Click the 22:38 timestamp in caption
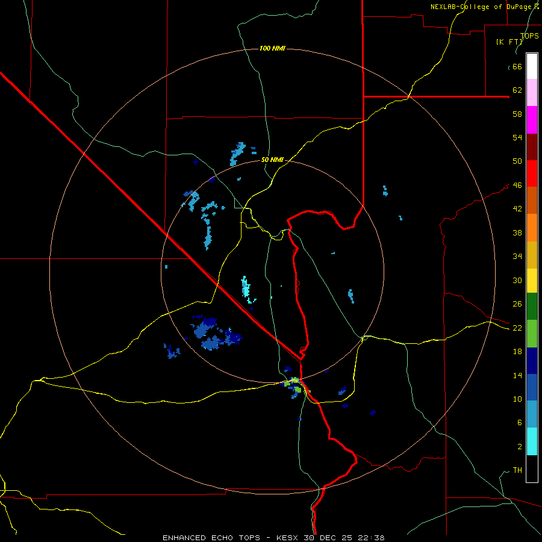The width and height of the screenshot is (542, 542). tap(373, 538)
